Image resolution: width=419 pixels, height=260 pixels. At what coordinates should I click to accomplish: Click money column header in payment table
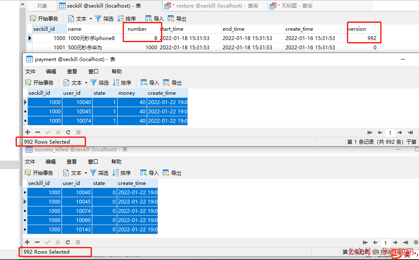[x=132, y=93]
